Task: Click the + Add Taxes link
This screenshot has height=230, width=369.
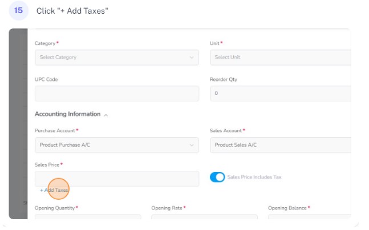Action: pos(54,190)
